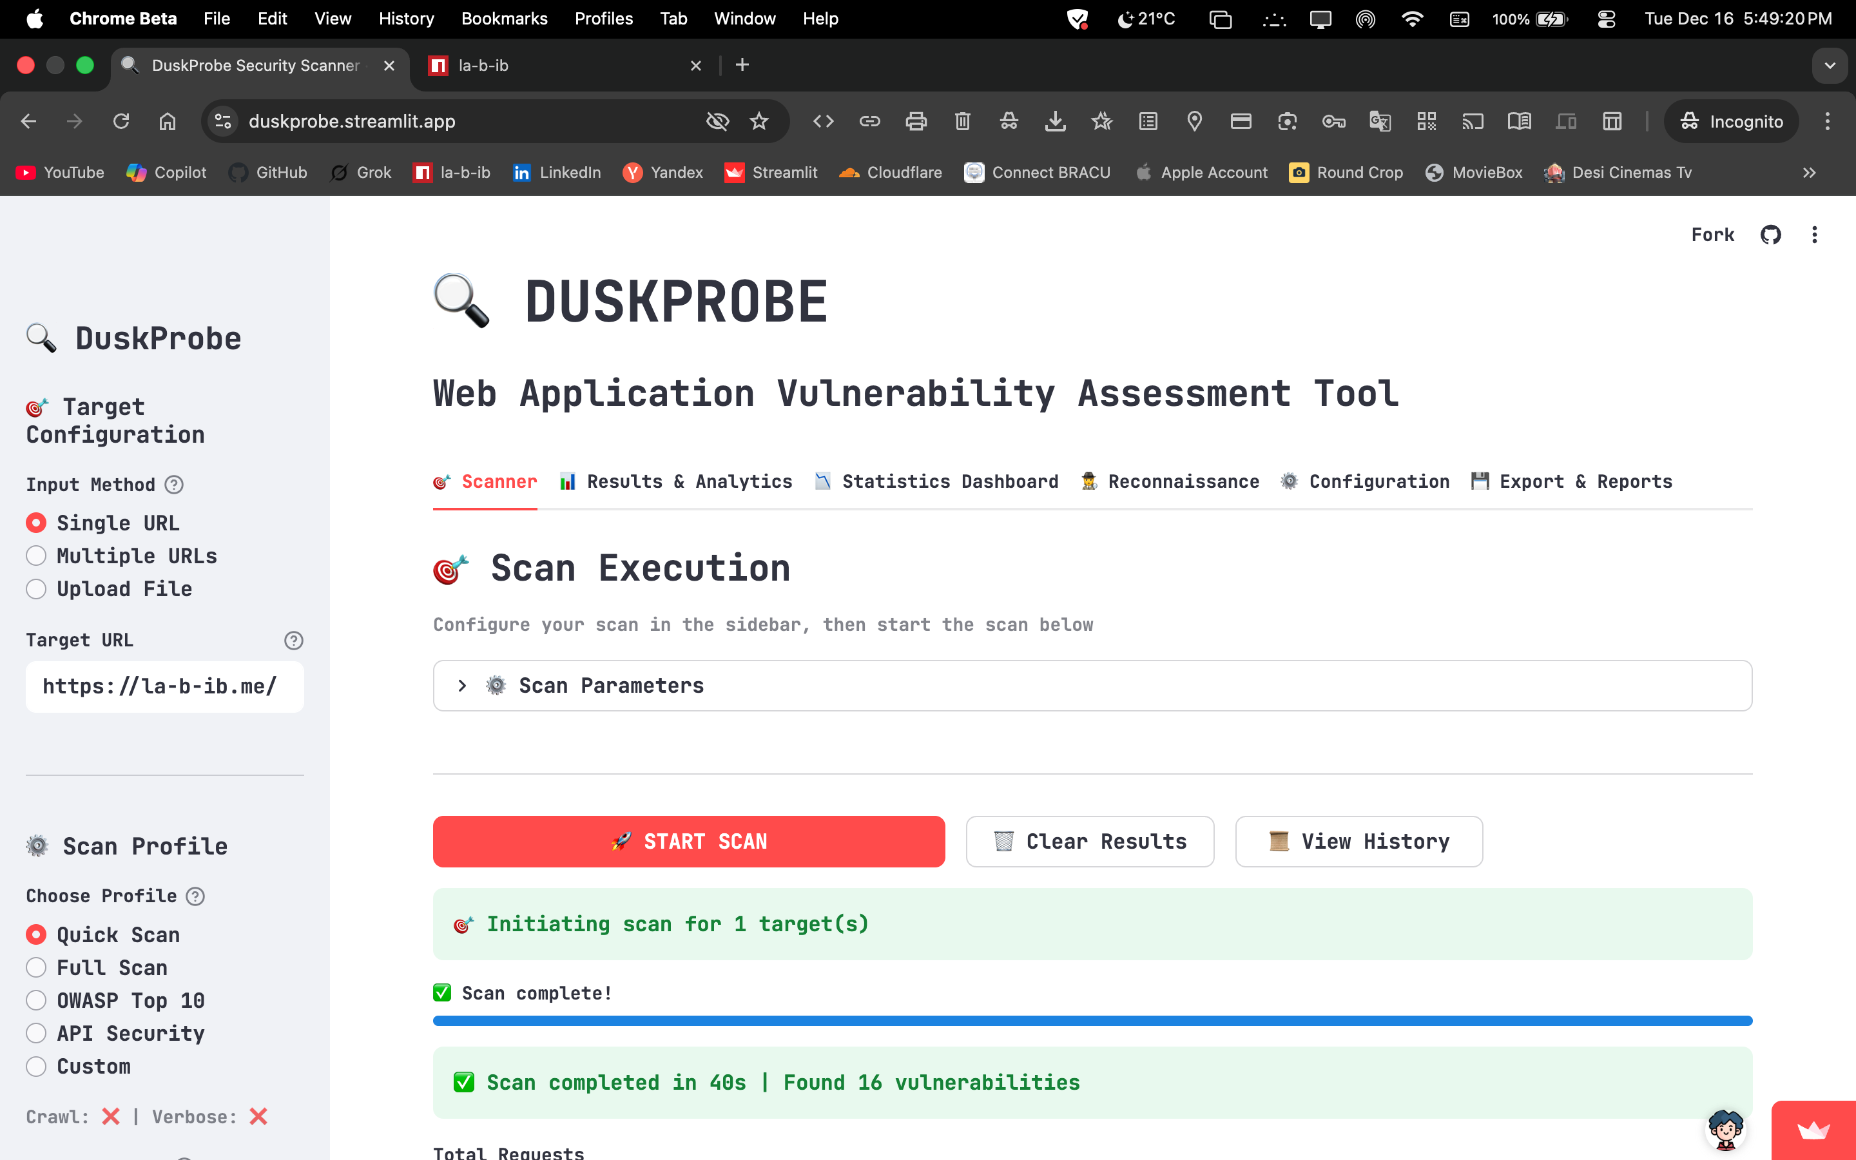Click the Input Method help icon

pos(174,485)
